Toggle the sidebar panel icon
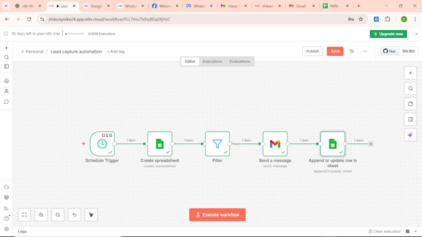 (6, 66)
